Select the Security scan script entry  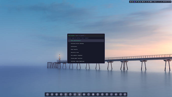[86, 52]
